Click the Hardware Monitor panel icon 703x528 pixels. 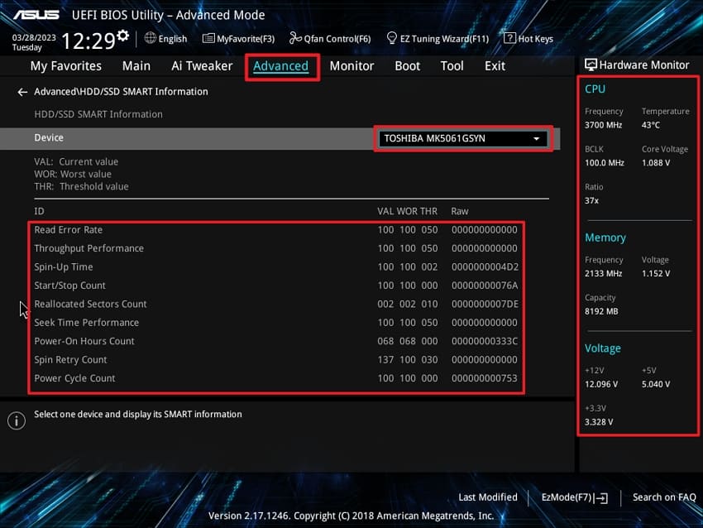pos(591,65)
